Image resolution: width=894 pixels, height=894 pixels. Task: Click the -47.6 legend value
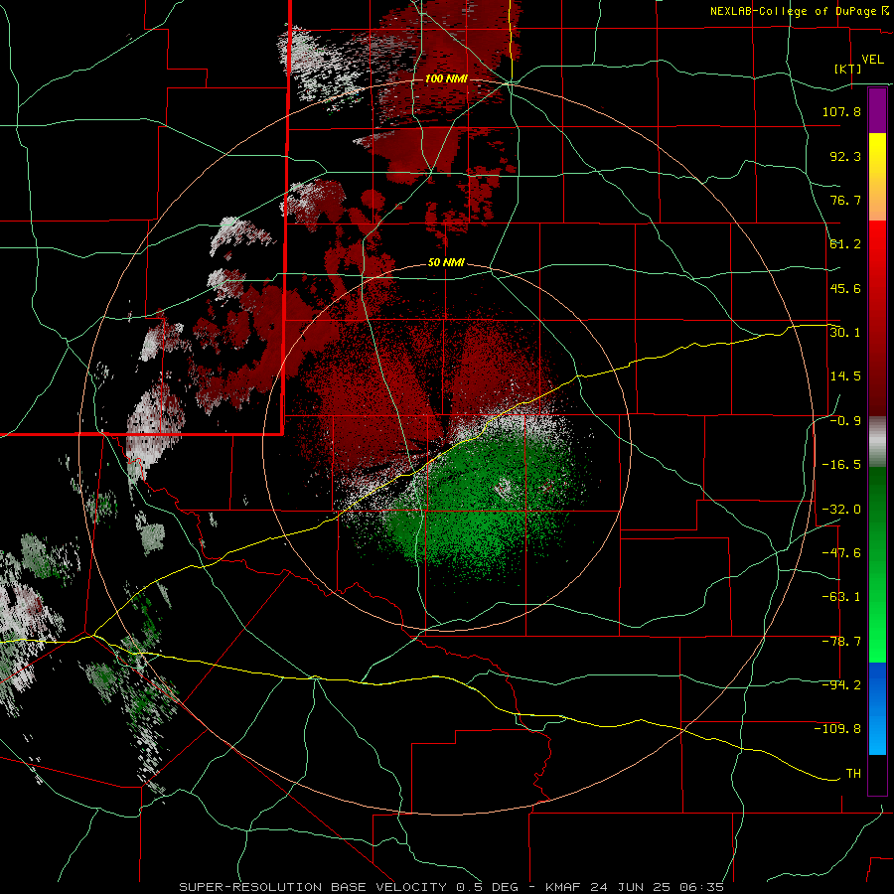pos(841,553)
